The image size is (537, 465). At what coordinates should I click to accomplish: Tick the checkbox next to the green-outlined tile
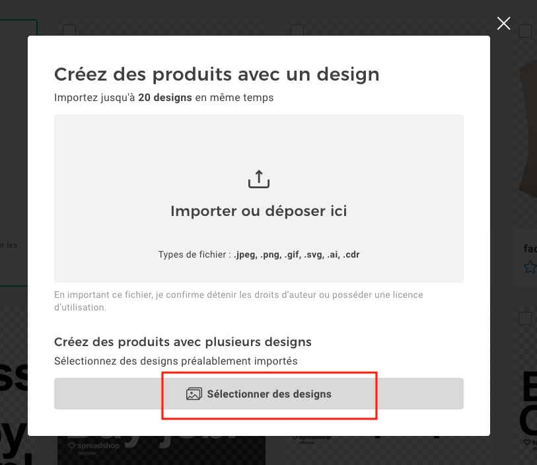(x=69, y=31)
